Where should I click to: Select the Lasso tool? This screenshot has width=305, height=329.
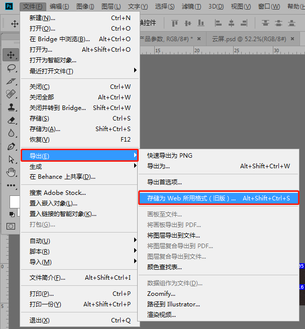(11, 68)
